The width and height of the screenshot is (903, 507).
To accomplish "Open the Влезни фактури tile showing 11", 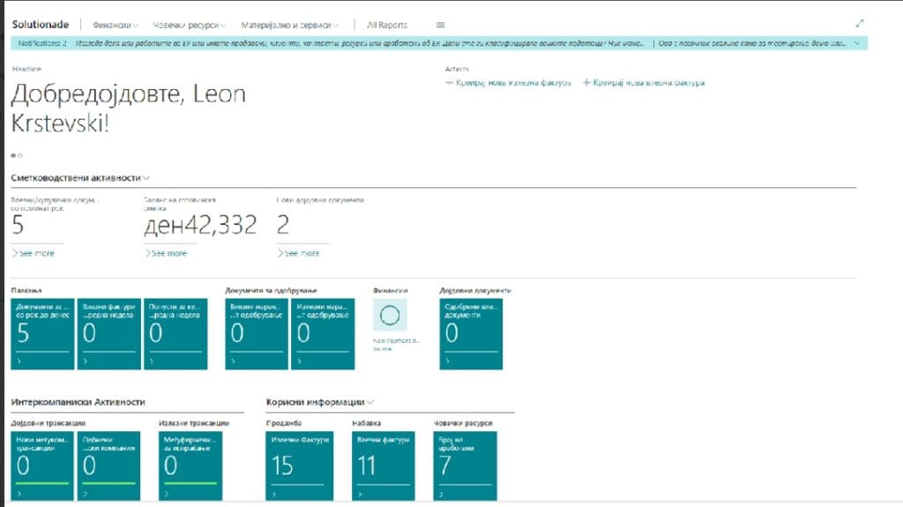I will pyautogui.click(x=384, y=466).
